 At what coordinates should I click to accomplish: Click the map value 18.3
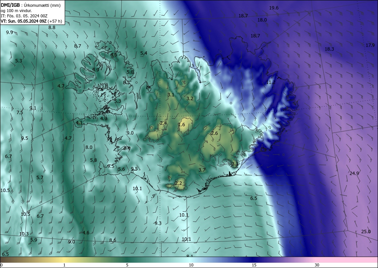[x=329, y=49]
